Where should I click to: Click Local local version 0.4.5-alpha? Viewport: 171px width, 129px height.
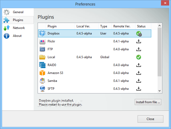coord(84,57)
